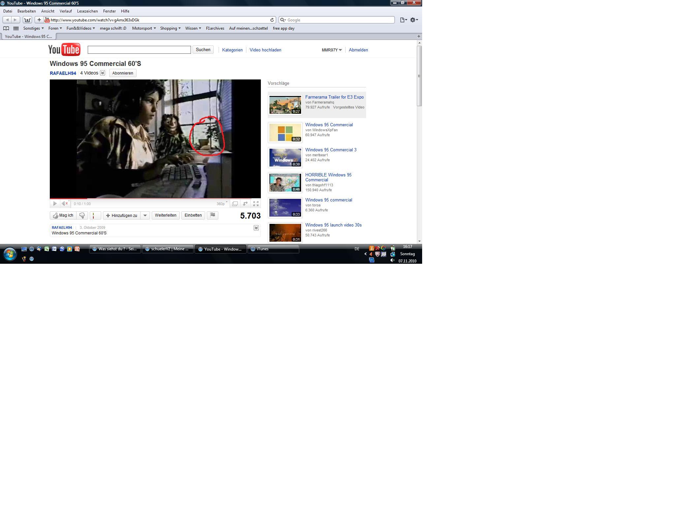Expand the Hinzufügen zu dropdown arrow
The height and width of the screenshot is (513, 684).
145,215
